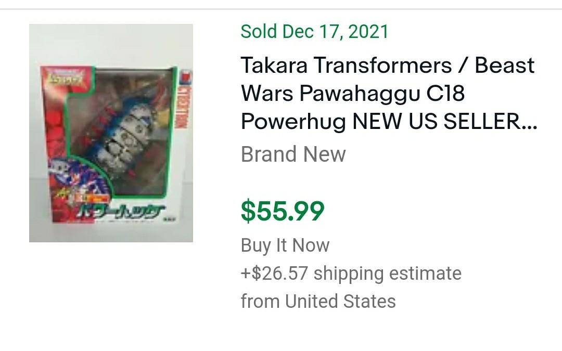
Task: Select the "Buy It Now" label
Action: click(284, 244)
